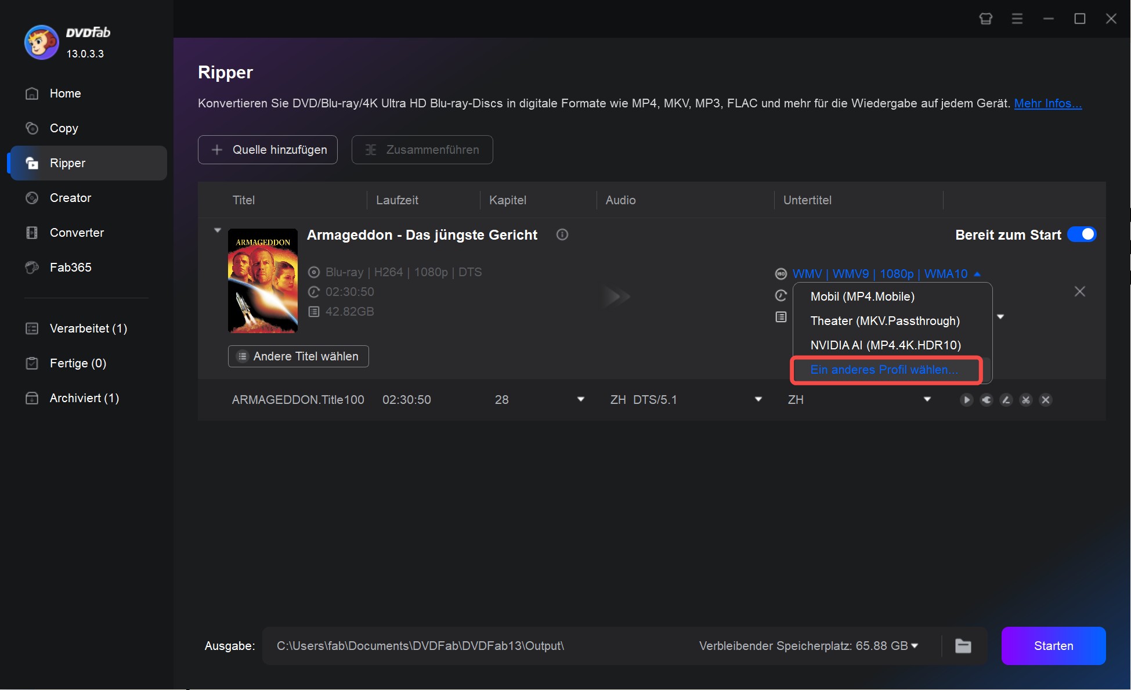Click the Untertitel column header
The height and width of the screenshot is (690, 1131).
807,200
